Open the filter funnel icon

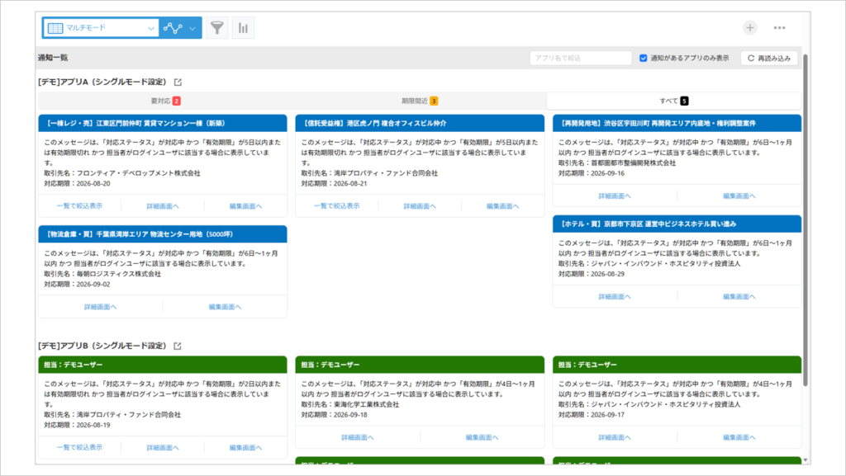point(217,28)
